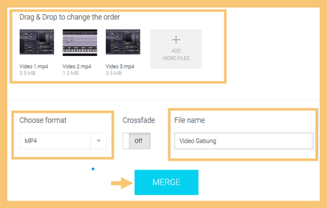Click the File name label
This screenshot has height=208, width=327.
click(x=190, y=120)
